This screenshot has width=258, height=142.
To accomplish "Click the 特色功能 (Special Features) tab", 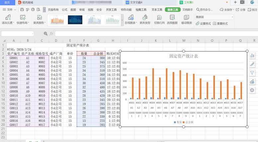I will [x=126, y=10].
